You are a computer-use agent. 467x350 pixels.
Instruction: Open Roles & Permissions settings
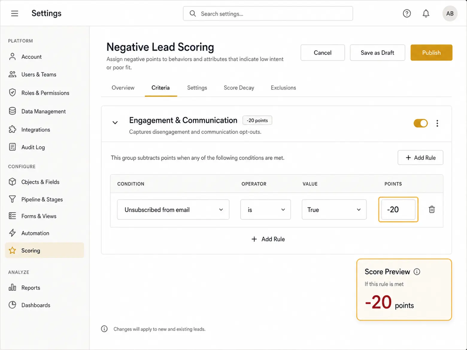45,93
